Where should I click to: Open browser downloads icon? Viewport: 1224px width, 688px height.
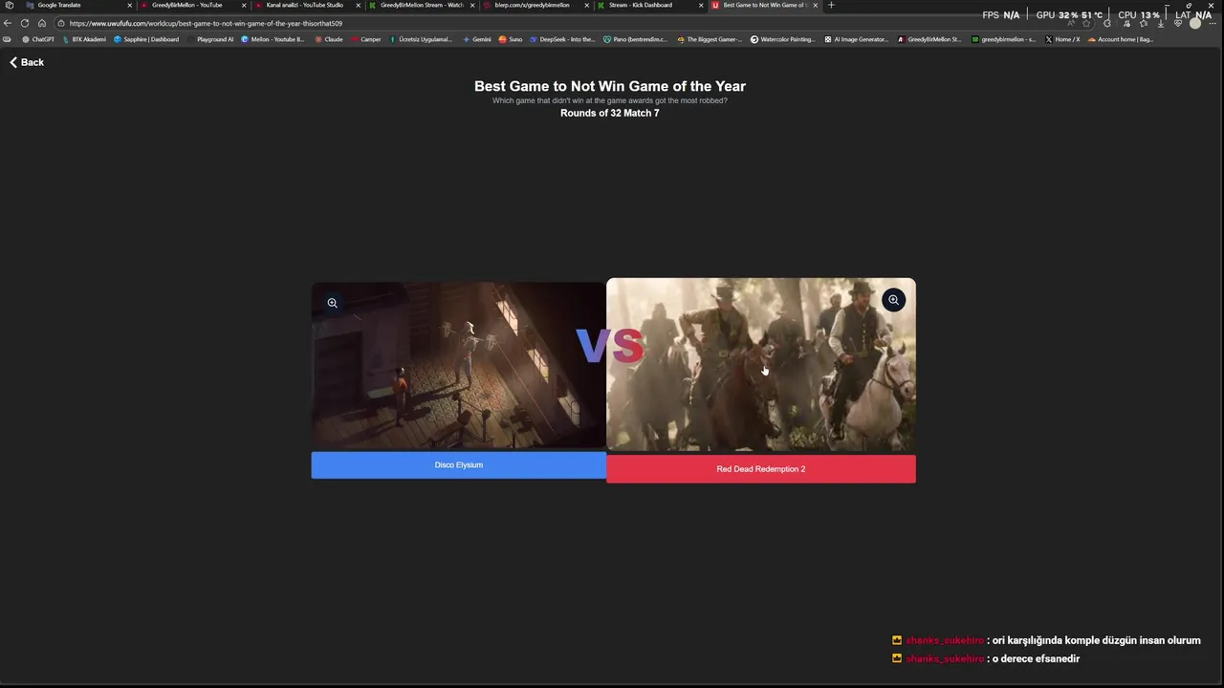[1161, 23]
